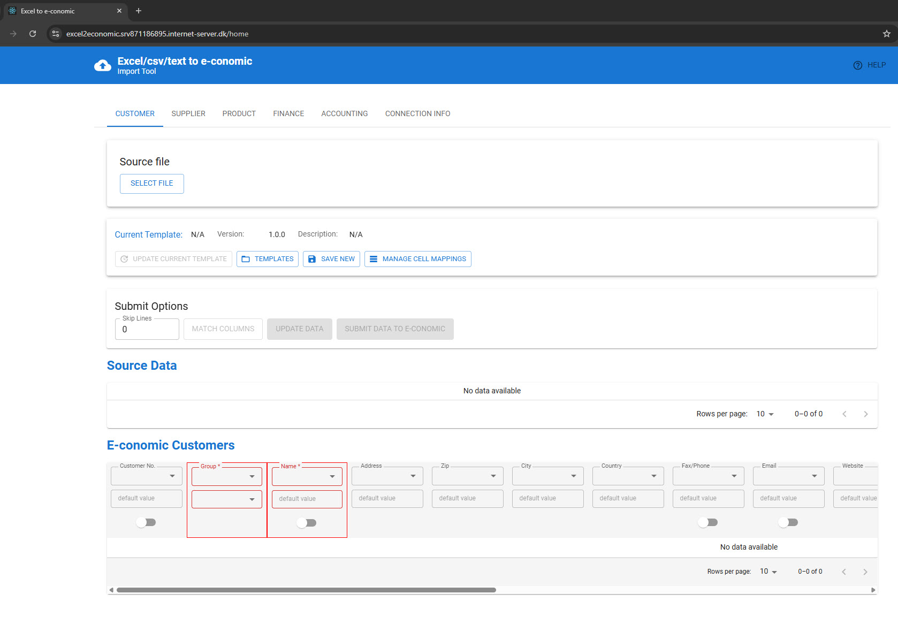Switch to the FINANCE tab

[288, 113]
